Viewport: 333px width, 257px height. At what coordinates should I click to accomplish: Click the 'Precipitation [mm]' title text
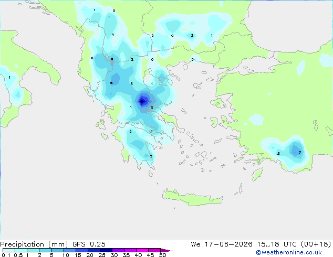point(34,244)
